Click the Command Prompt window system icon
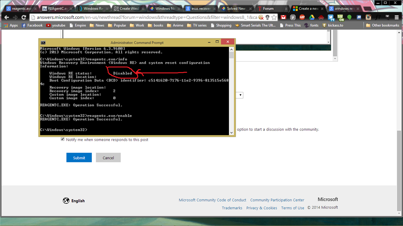 (43, 42)
